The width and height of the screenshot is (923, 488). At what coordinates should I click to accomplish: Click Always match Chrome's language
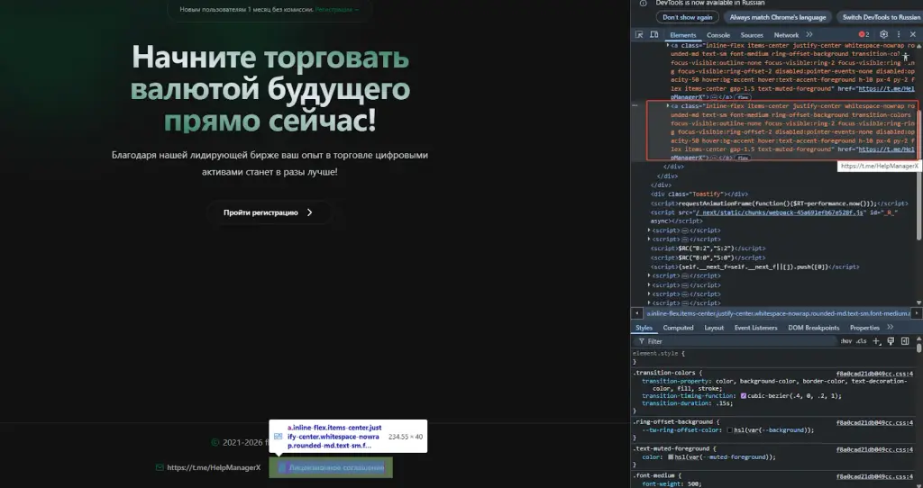tap(778, 17)
